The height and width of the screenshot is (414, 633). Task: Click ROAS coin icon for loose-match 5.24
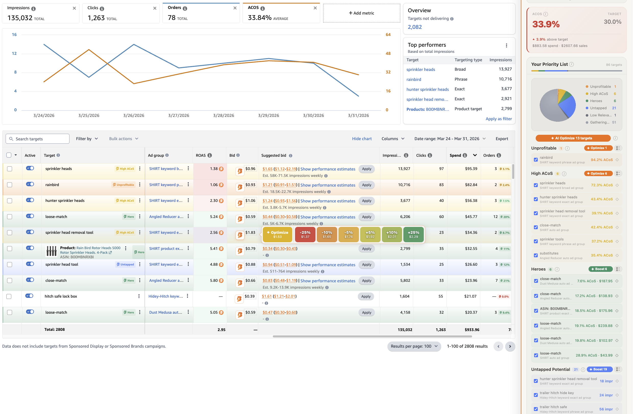[221, 217]
